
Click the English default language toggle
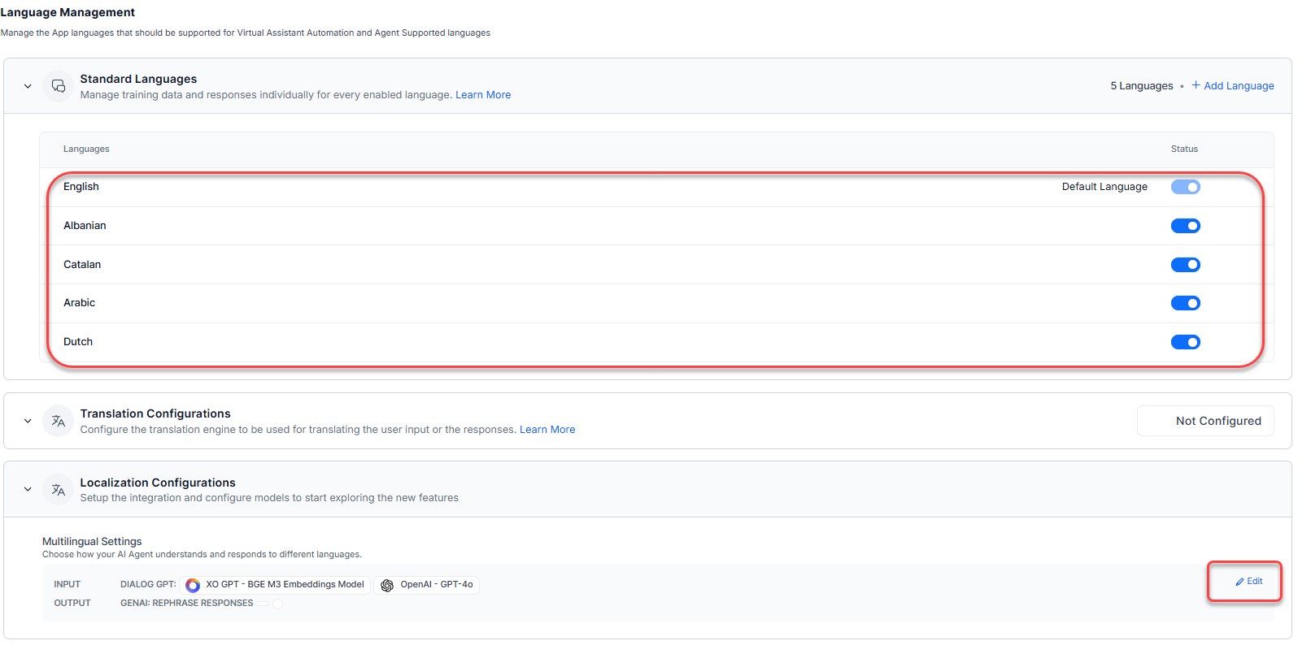point(1185,187)
